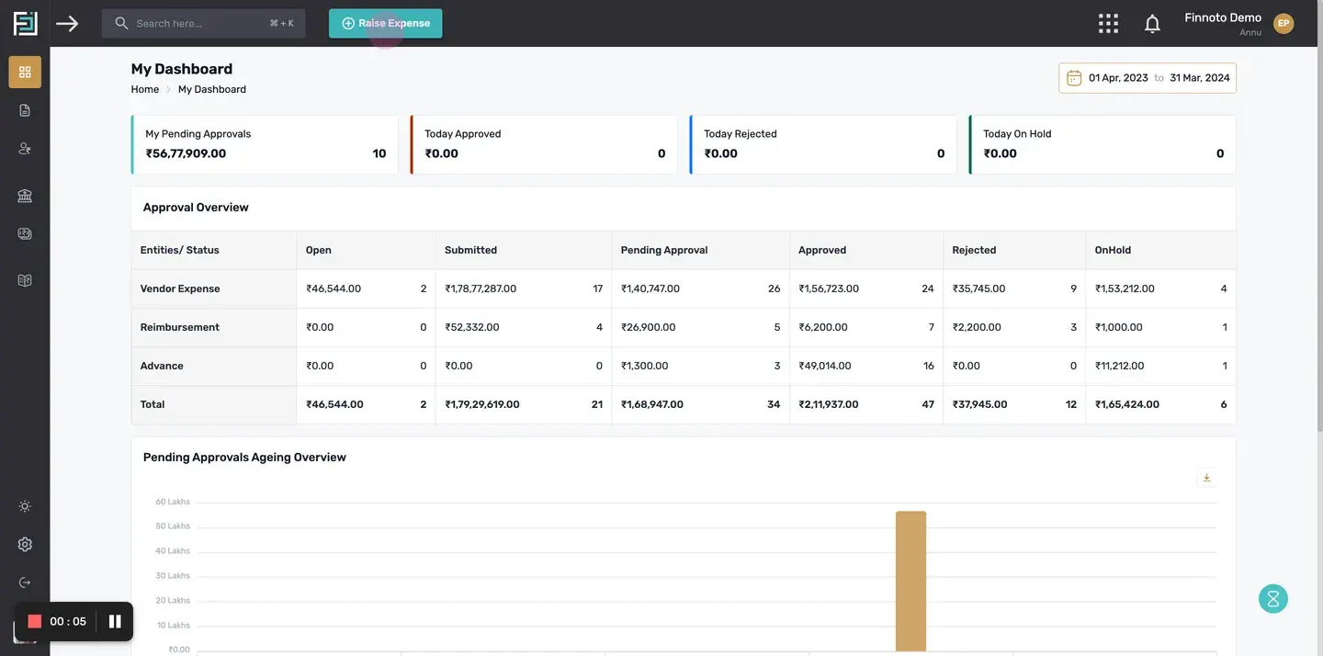Open the wallet sidebar icon
Viewport: 1323px width, 656px height.
click(x=25, y=233)
